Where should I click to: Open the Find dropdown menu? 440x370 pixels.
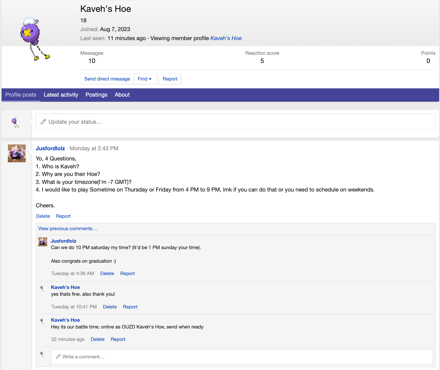pos(145,79)
